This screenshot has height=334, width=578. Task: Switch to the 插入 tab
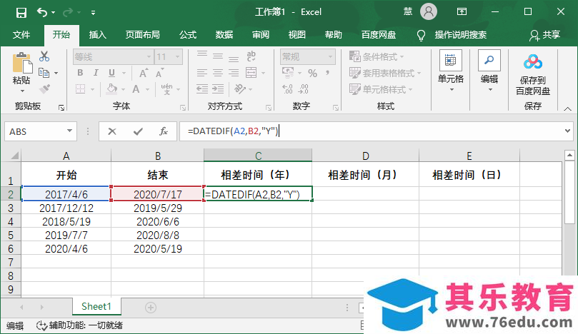98,35
